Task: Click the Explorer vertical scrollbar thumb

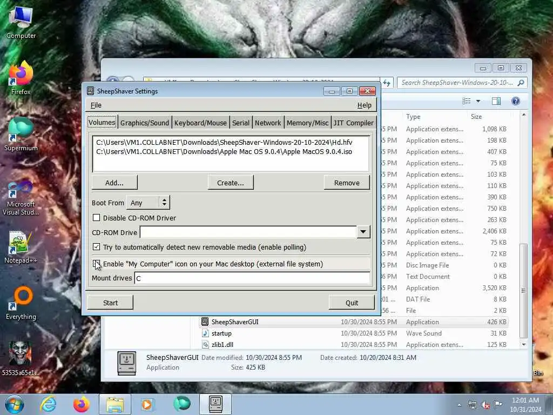Action: point(524,291)
